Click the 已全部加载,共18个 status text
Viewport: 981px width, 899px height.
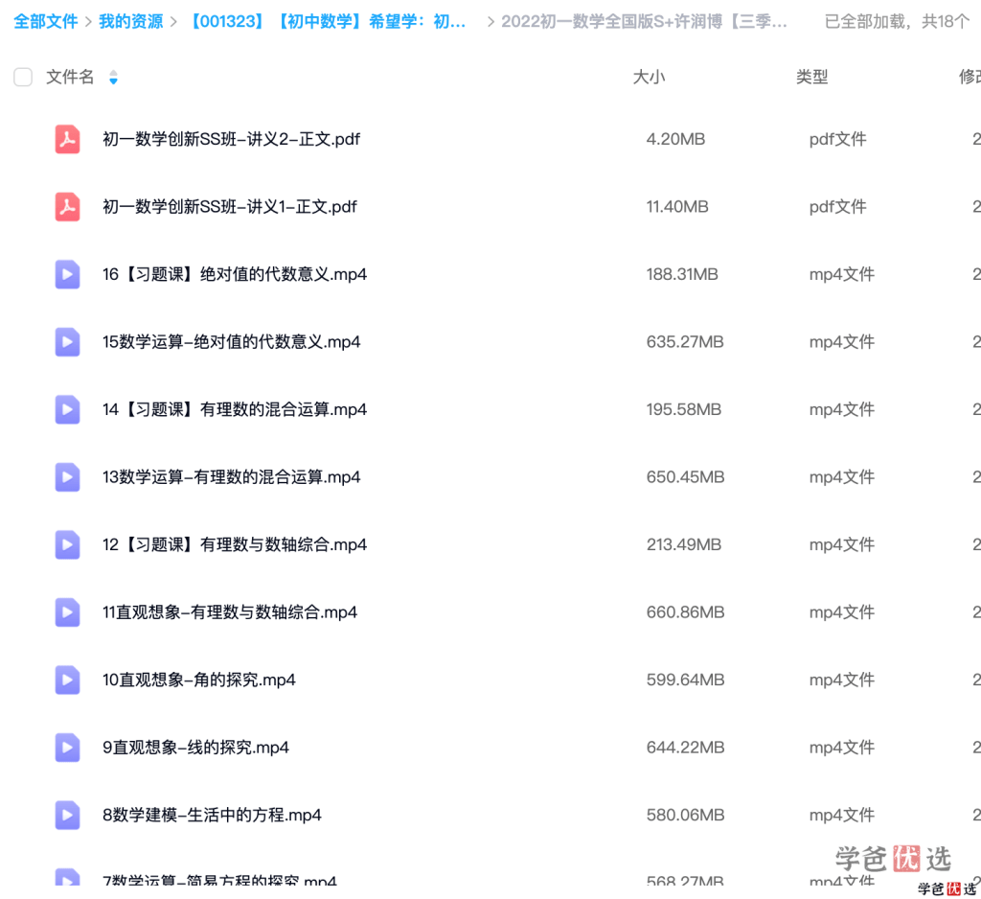(x=897, y=21)
